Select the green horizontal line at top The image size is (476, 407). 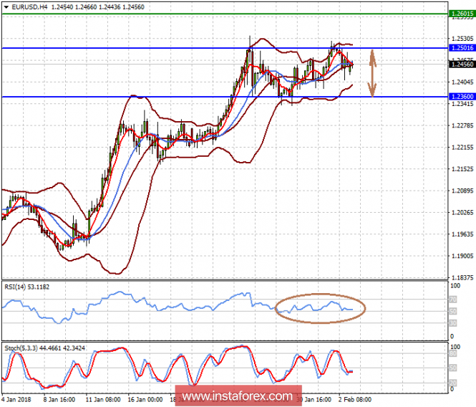coord(215,14)
